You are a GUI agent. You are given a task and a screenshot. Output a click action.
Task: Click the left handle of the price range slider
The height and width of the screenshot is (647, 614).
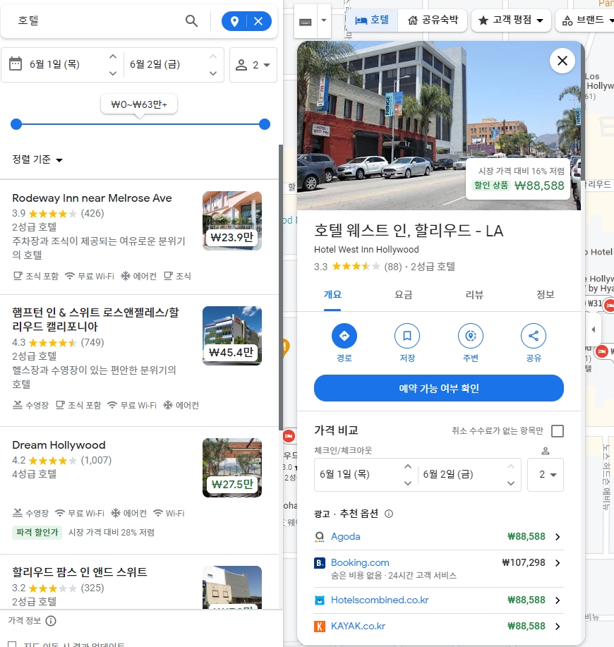coord(16,124)
